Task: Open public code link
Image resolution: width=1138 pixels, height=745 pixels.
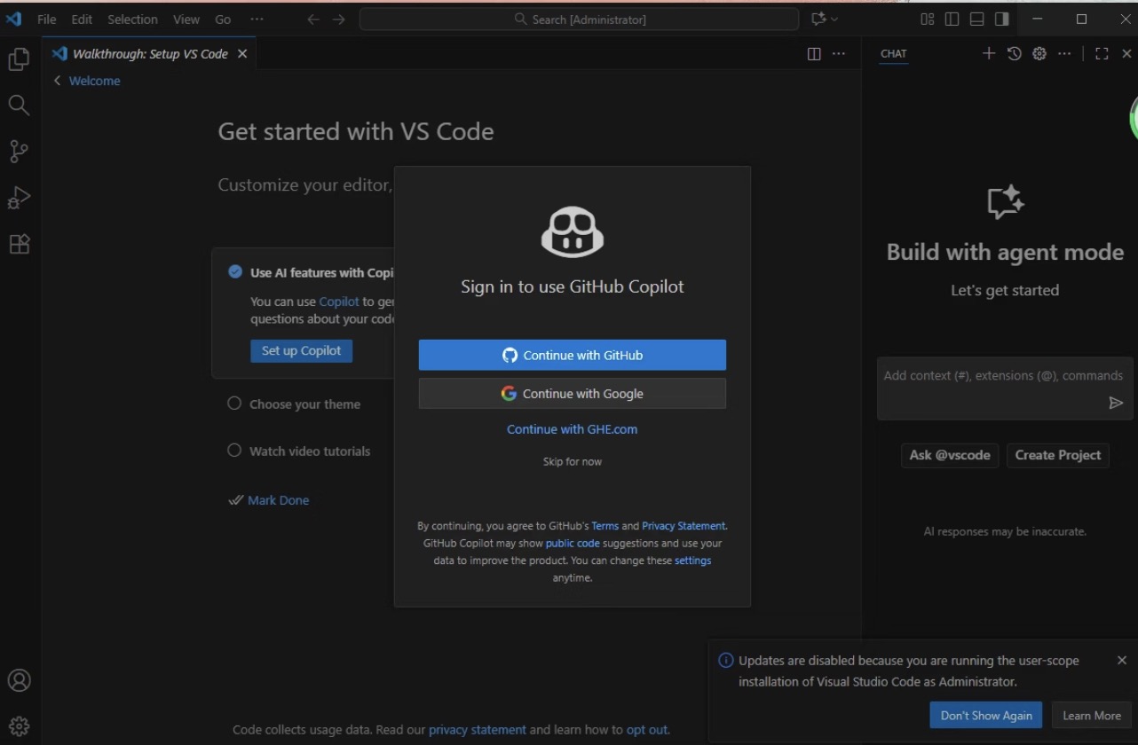Action: point(573,543)
